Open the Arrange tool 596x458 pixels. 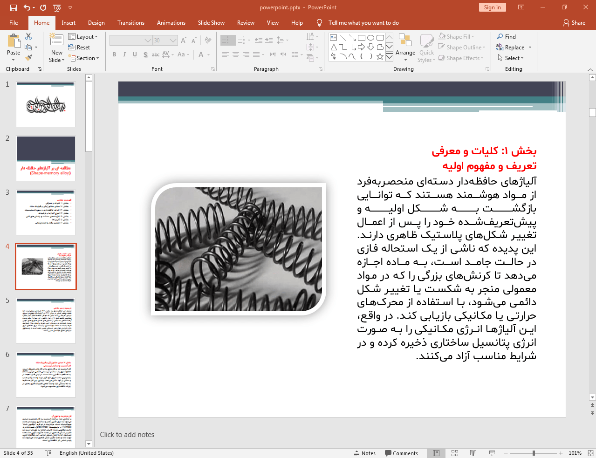pyautogui.click(x=405, y=47)
